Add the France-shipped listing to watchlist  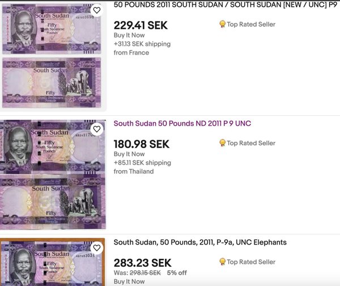point(97,10)
